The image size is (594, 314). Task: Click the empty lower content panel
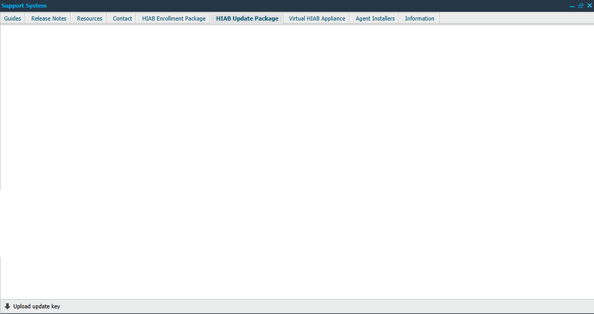297,277
